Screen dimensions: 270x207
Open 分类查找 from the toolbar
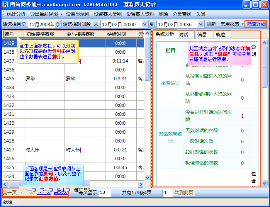(x=182, y=14)
